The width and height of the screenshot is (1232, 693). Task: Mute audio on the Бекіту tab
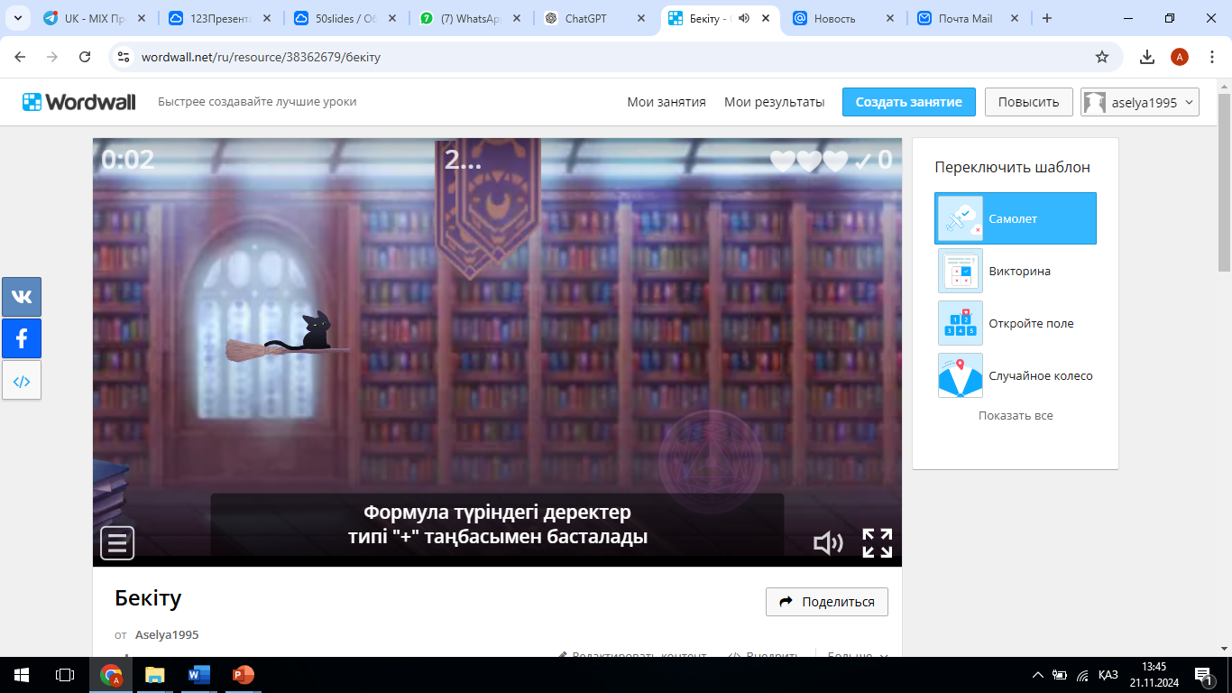[x=744, y=19]
